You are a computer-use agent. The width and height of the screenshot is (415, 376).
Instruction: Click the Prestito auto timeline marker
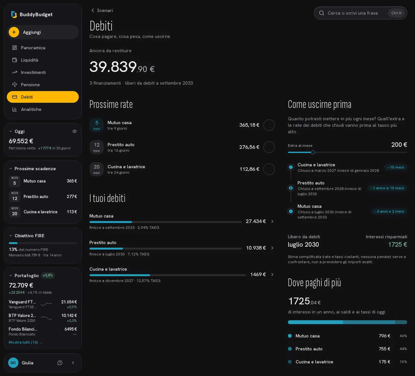point(291,188)
